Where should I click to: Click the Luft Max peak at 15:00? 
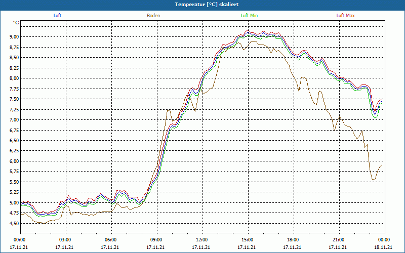tap(248, 30)
